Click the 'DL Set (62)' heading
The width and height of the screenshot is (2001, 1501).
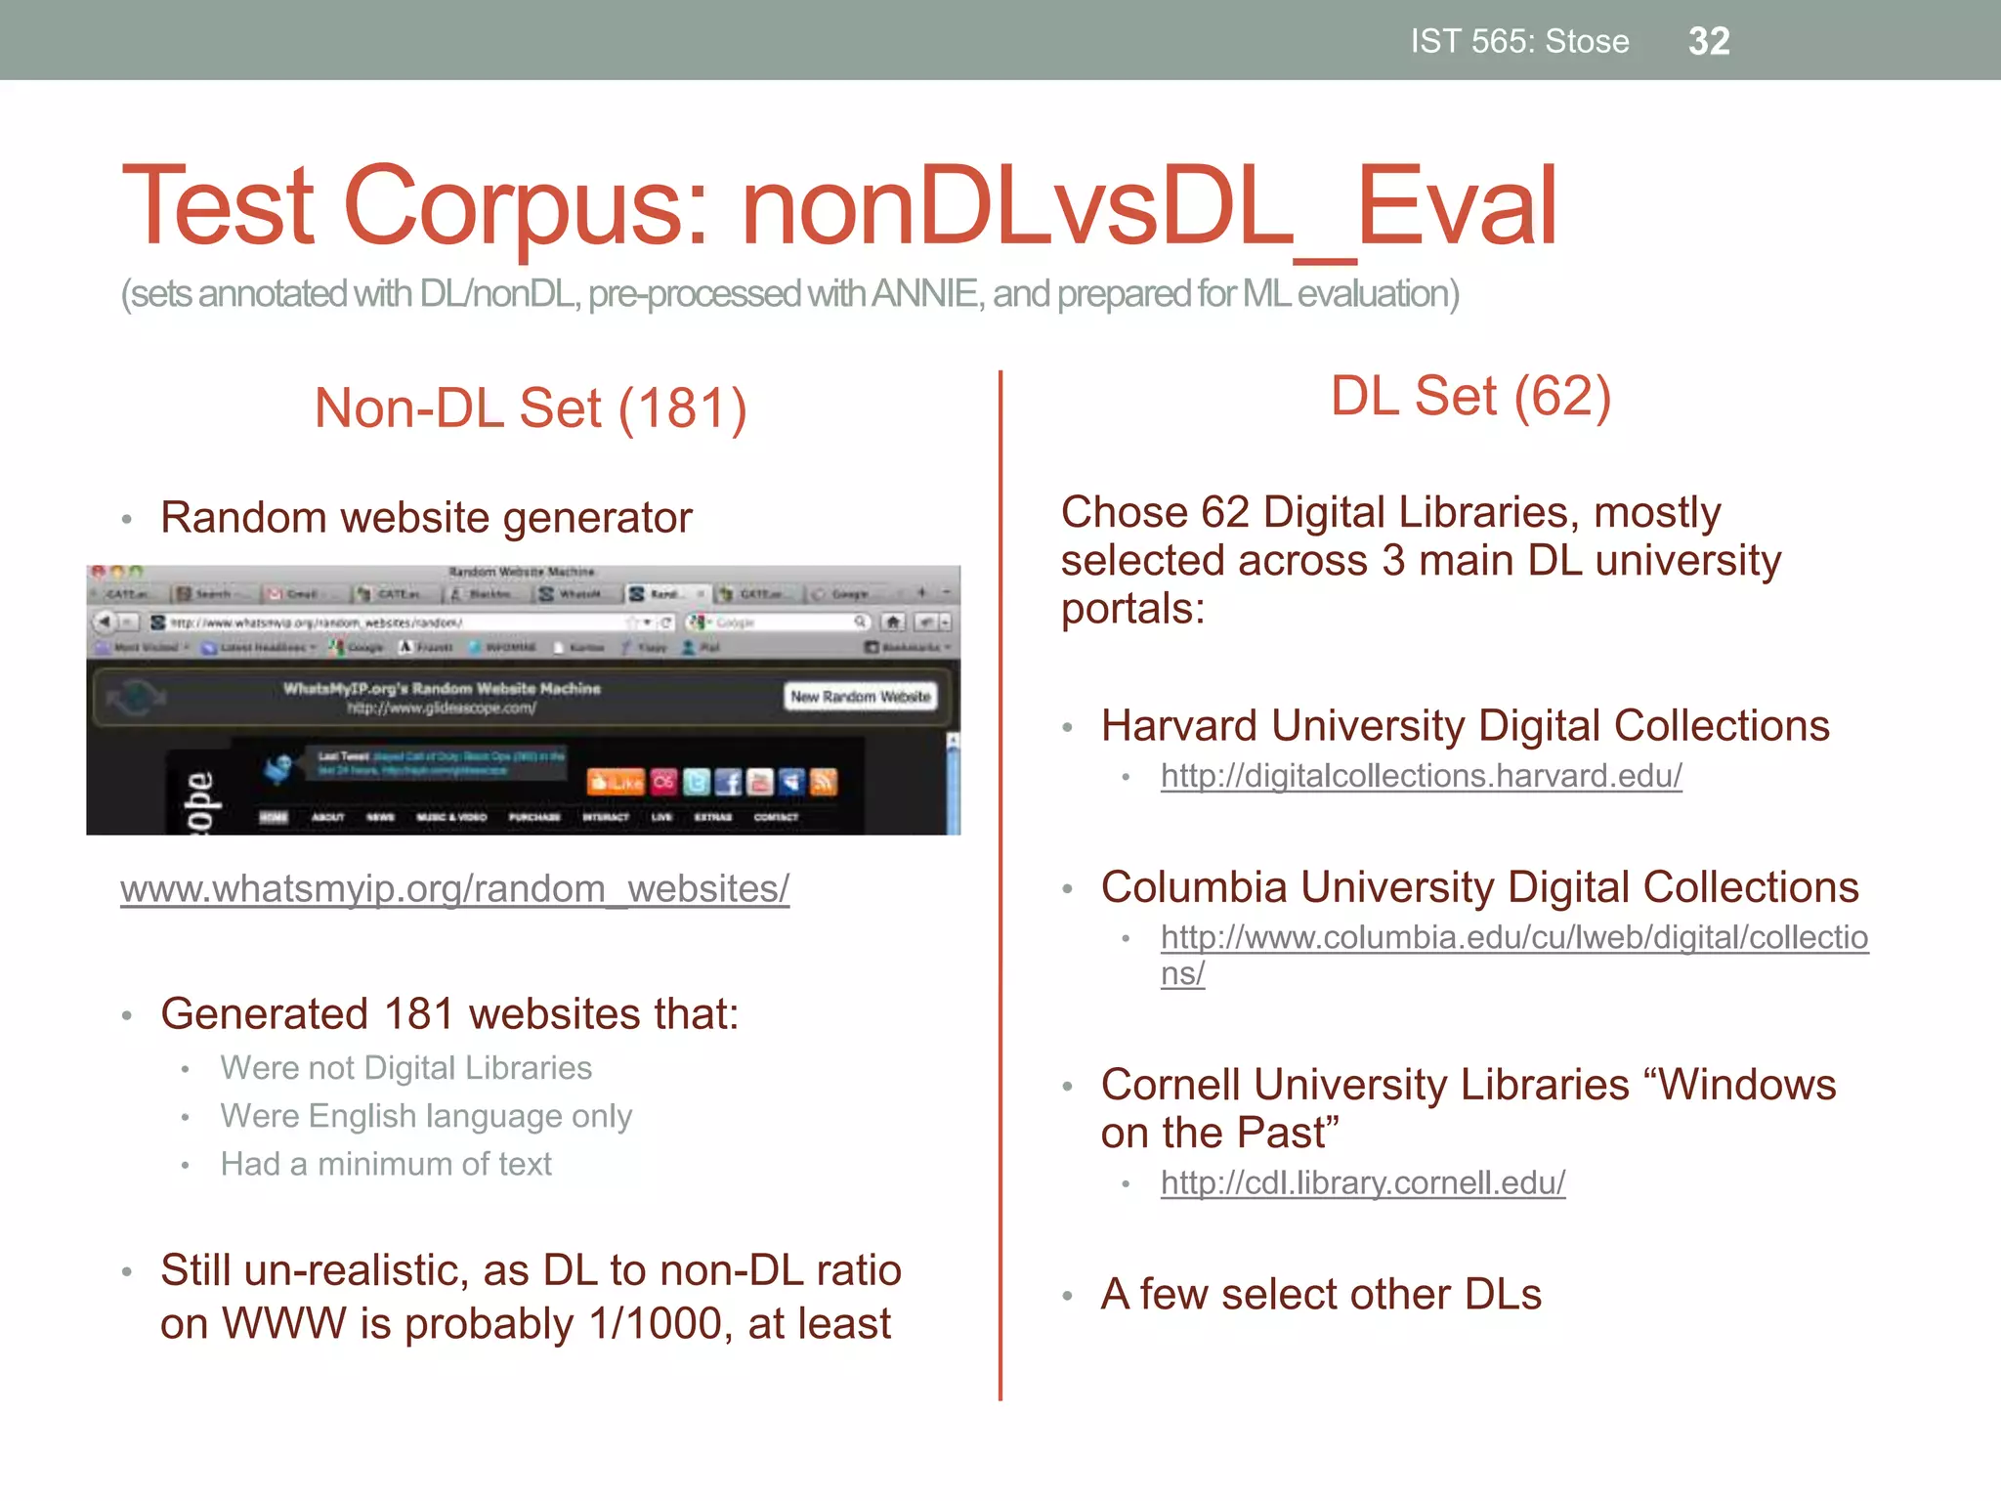[x=1470, y=397]
